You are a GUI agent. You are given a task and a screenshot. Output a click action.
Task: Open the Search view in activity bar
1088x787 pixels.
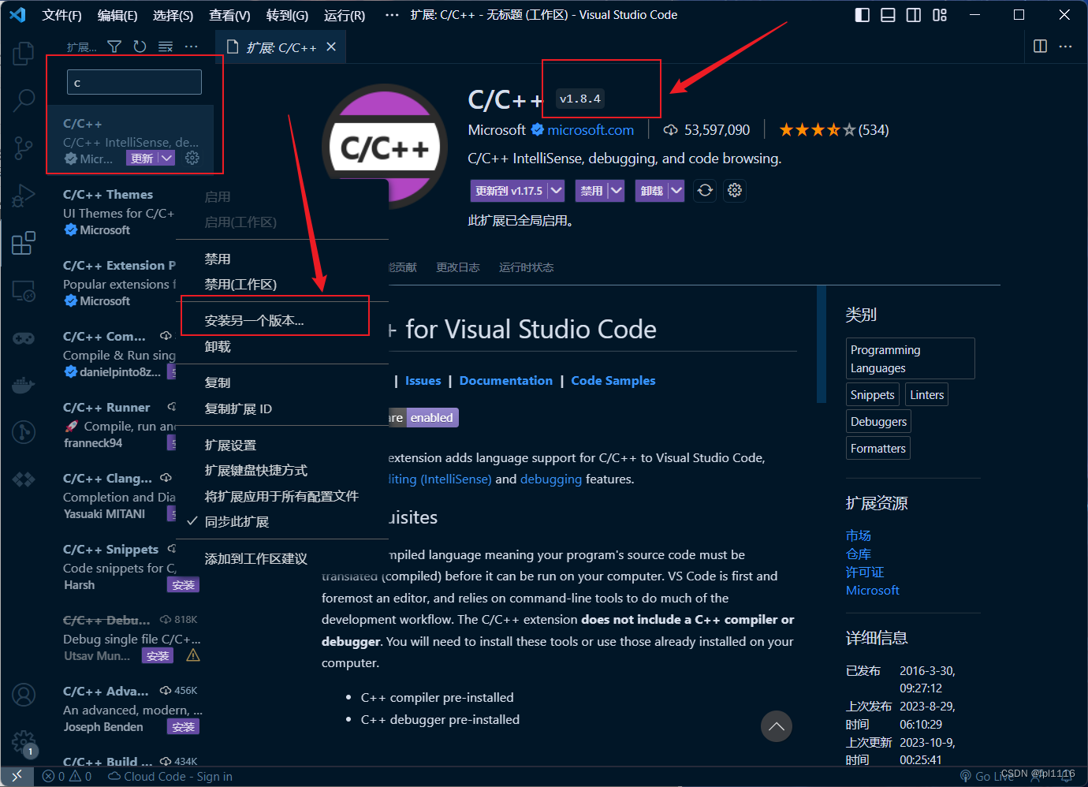click(24, 100)
